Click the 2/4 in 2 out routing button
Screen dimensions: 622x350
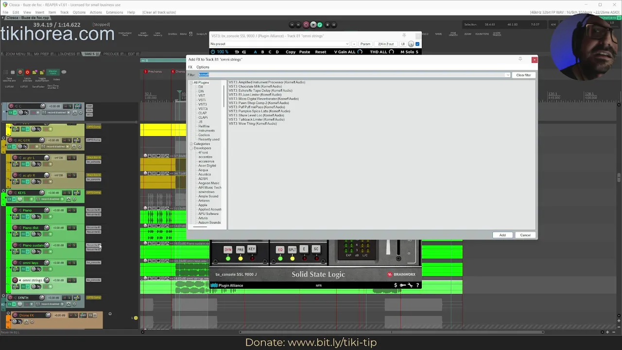386,44
